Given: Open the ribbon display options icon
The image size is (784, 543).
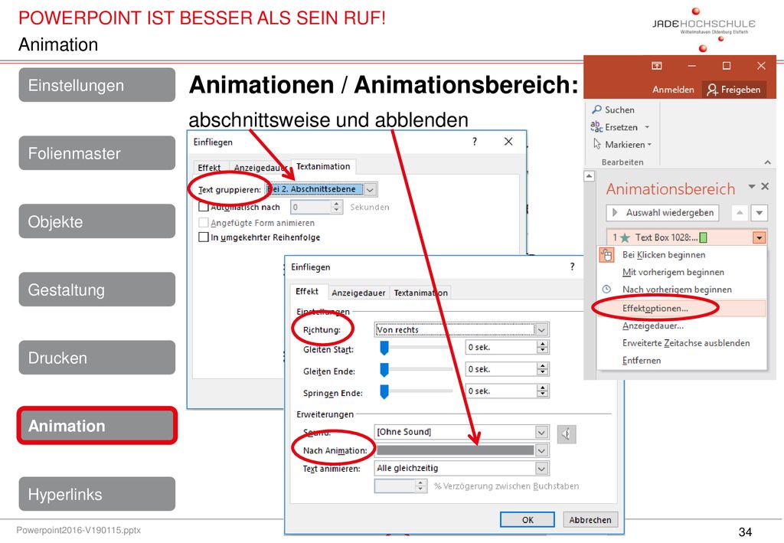Looking at the screenshot, I should point(656,66).
